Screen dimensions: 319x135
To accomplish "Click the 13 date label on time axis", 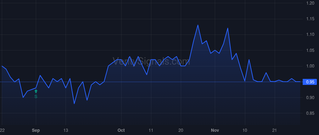I will click(66, 130).
